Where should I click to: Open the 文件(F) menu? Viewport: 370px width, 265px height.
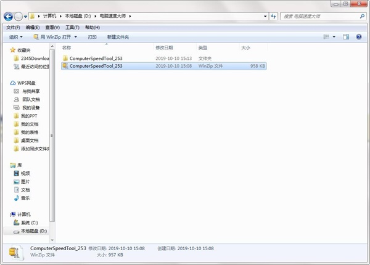click(13, 28)
